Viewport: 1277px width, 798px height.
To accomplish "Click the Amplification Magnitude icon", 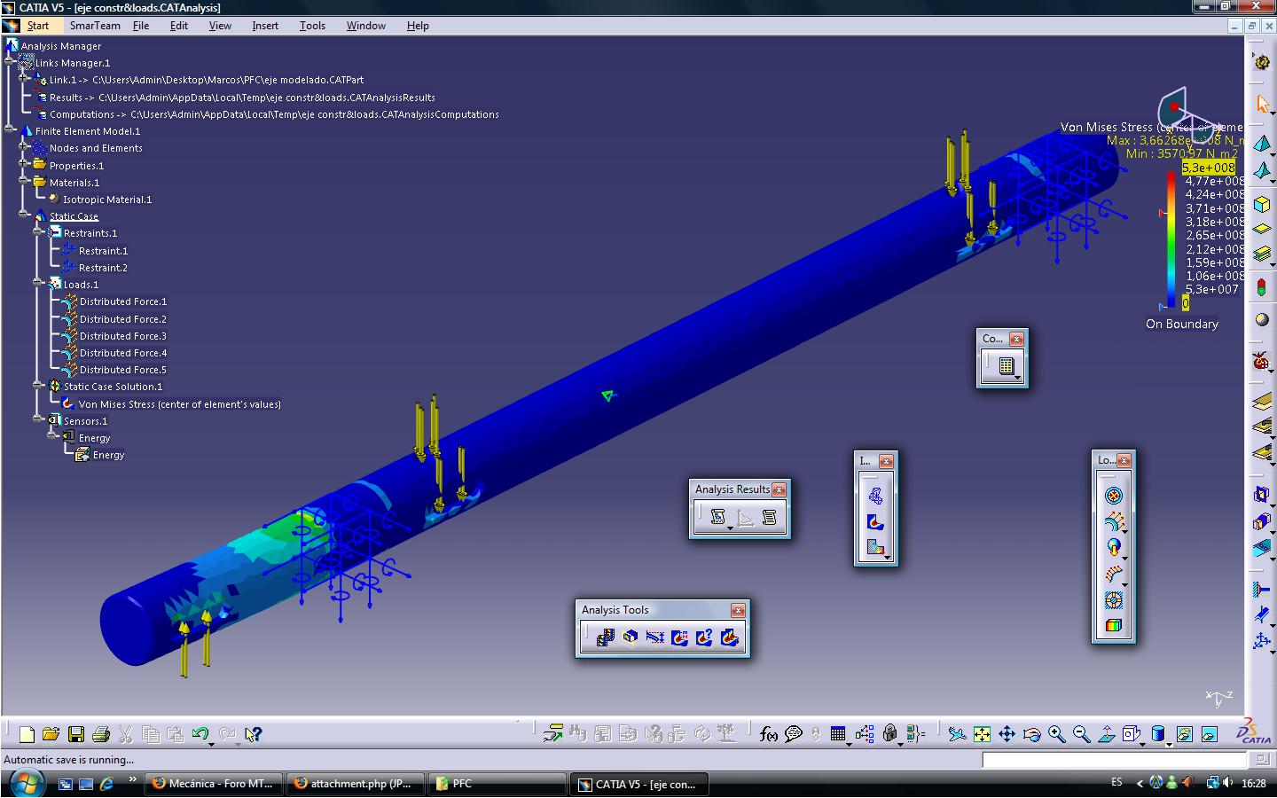I will pyautogui.click(x=655, y=638).
